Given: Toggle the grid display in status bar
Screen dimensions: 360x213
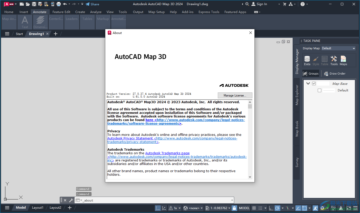Looking at the screenshot, I should (254, 208).
